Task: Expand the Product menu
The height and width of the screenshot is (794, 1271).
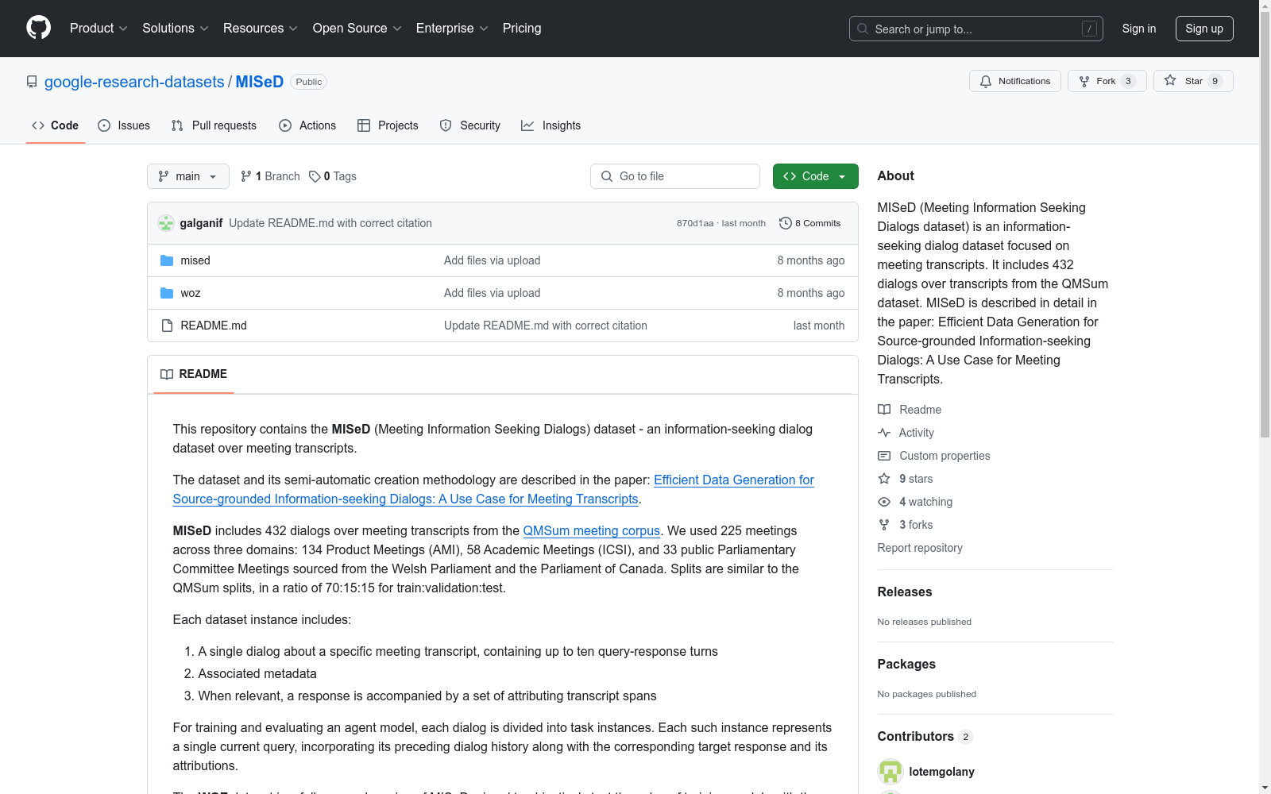Action: [99, 28]
